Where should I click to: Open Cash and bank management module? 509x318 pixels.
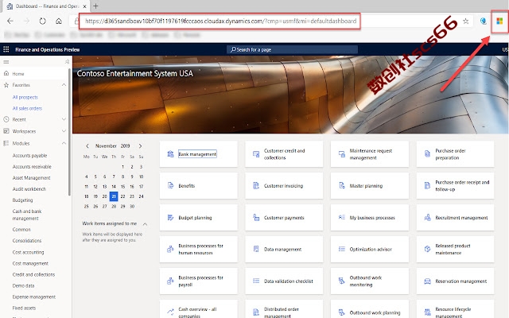(27, 215)
